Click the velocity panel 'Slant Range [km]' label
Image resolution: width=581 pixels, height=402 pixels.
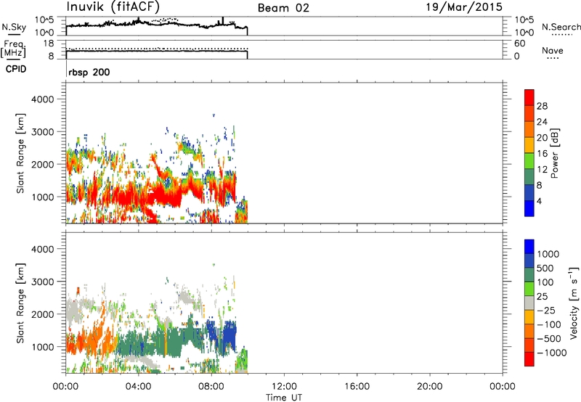pyautogui.click(x=20, y=303)
